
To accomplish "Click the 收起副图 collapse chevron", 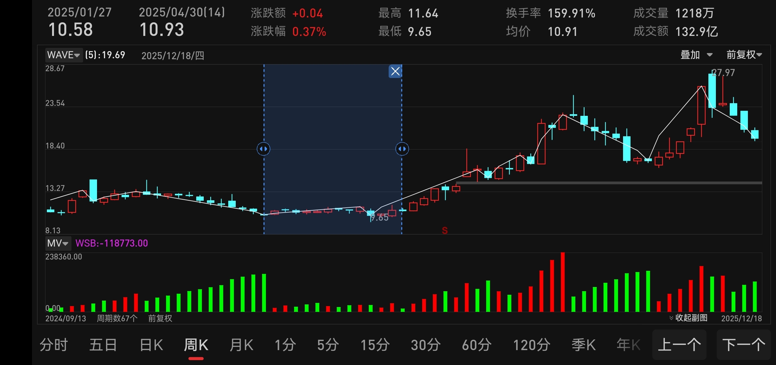I will click(671, 318).
